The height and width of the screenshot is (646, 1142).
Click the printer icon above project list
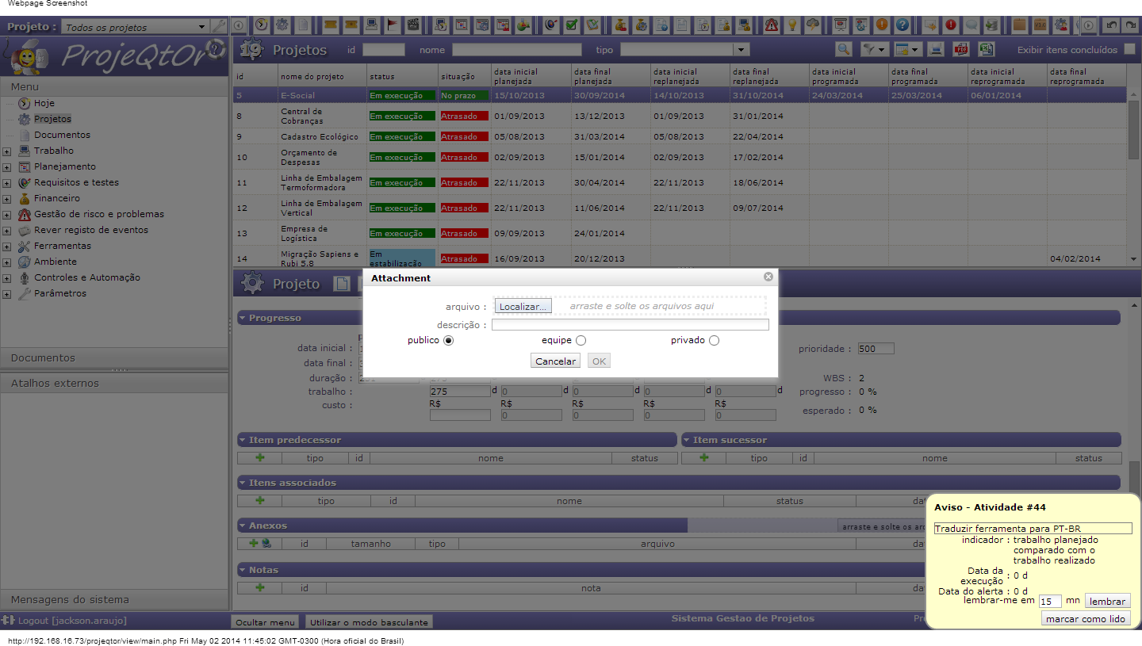(936, 49)
